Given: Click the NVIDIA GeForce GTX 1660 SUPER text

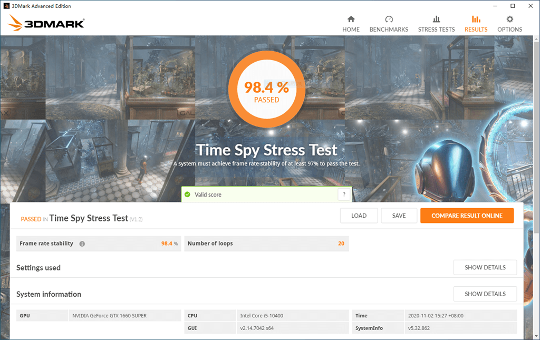Looking at the screenshot, I should pyautogui.click(x=110, y=316).
